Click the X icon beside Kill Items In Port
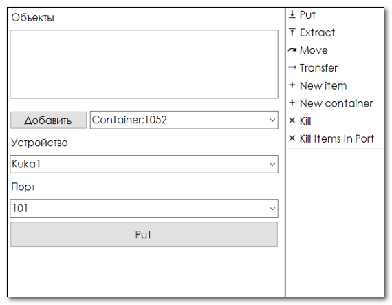 coord(292,138)
